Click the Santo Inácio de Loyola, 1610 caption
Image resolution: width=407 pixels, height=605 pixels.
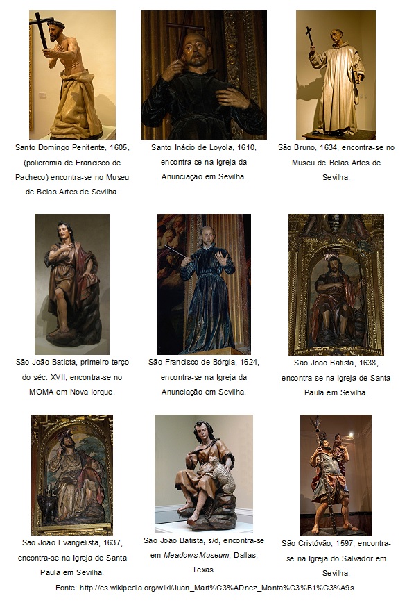(204, 162)
